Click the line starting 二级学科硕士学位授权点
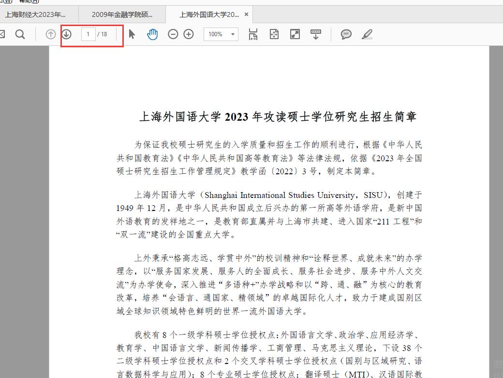 click(x=269, y=361)
